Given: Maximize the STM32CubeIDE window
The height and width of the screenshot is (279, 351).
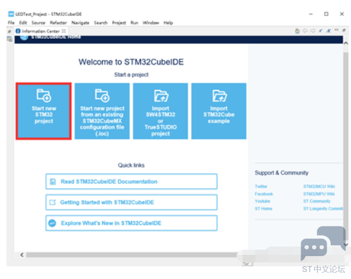Looking at the screenshot, I should click(326, 14).
